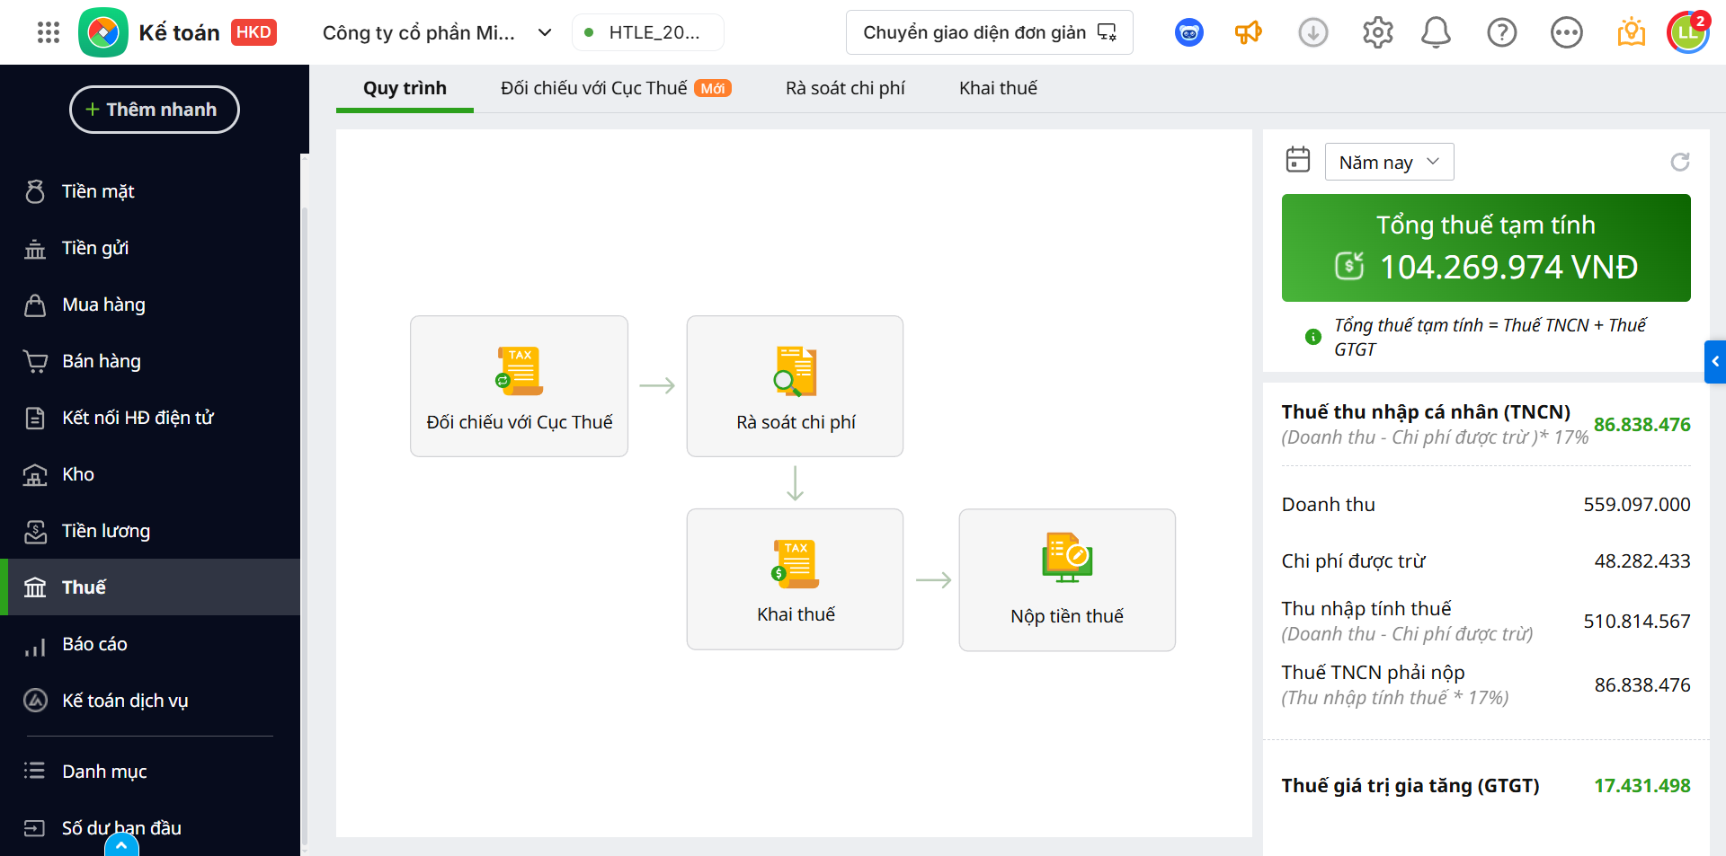1726x856 pixels.
Task: Refresh the tax summary panel
Action: point(1679,162)
